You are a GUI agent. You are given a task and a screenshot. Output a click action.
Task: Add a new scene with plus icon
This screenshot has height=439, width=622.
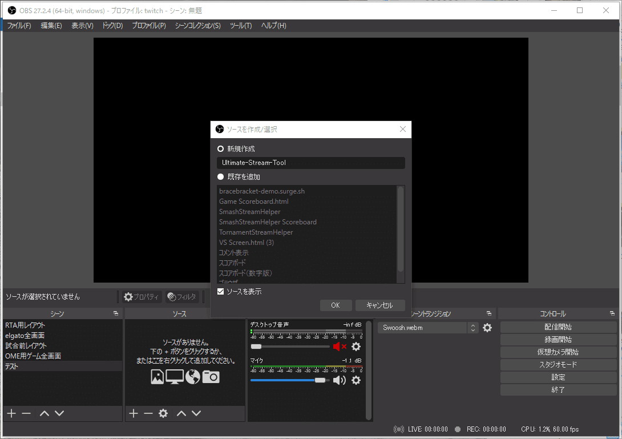tap(11, 414)
